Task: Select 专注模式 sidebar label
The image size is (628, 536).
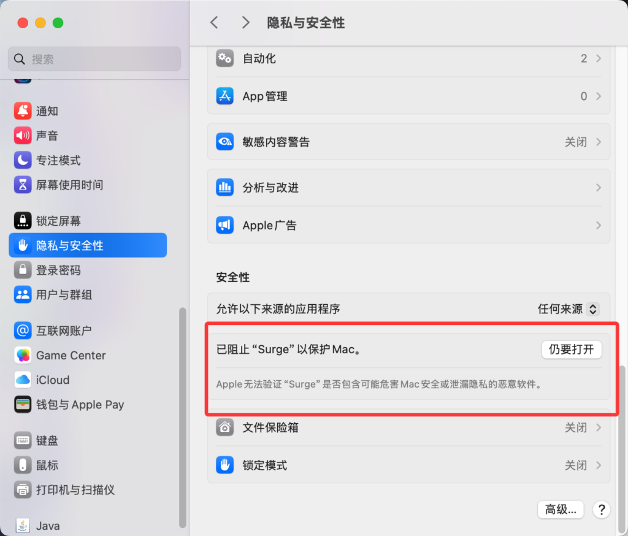Action: pos(58,160)
